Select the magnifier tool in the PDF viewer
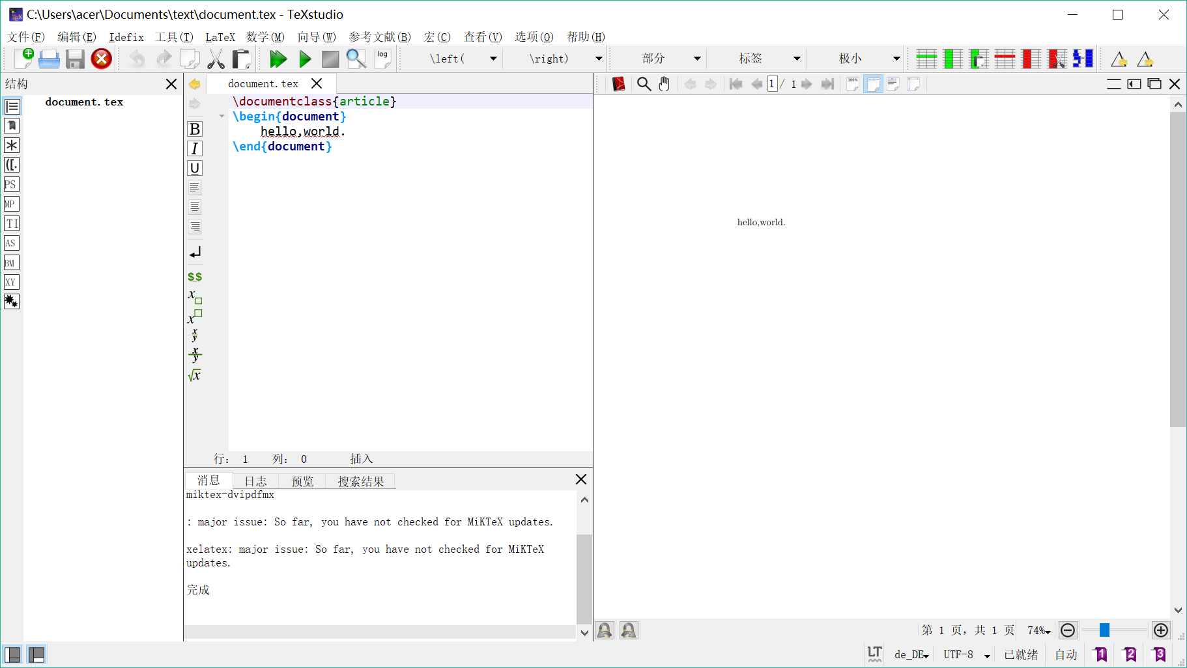The width and height of the screenshot is (1187, 668). (644, 84)
